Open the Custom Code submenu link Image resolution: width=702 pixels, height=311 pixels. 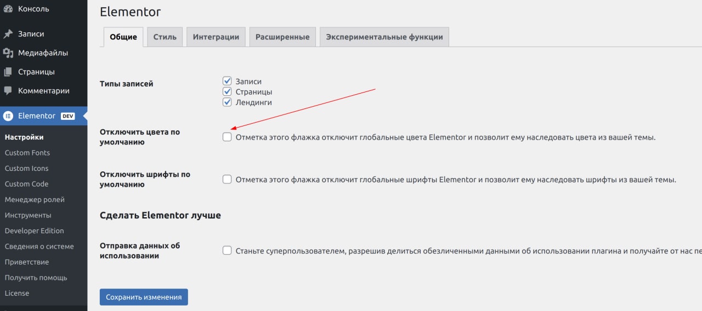click(x=26, y=184)
